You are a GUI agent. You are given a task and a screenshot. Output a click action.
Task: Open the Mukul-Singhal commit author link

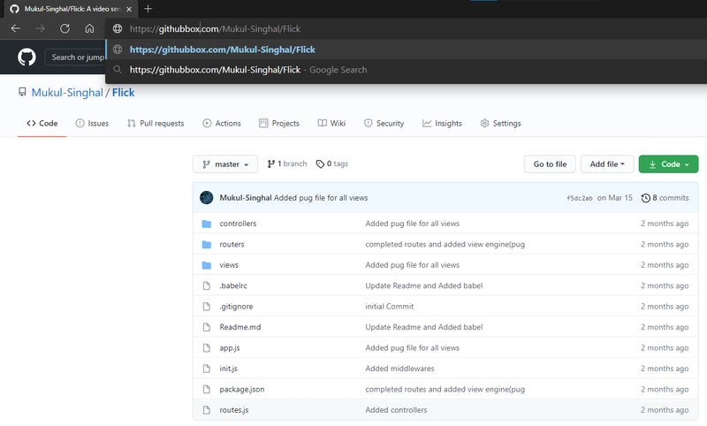[x=246, y=198]
